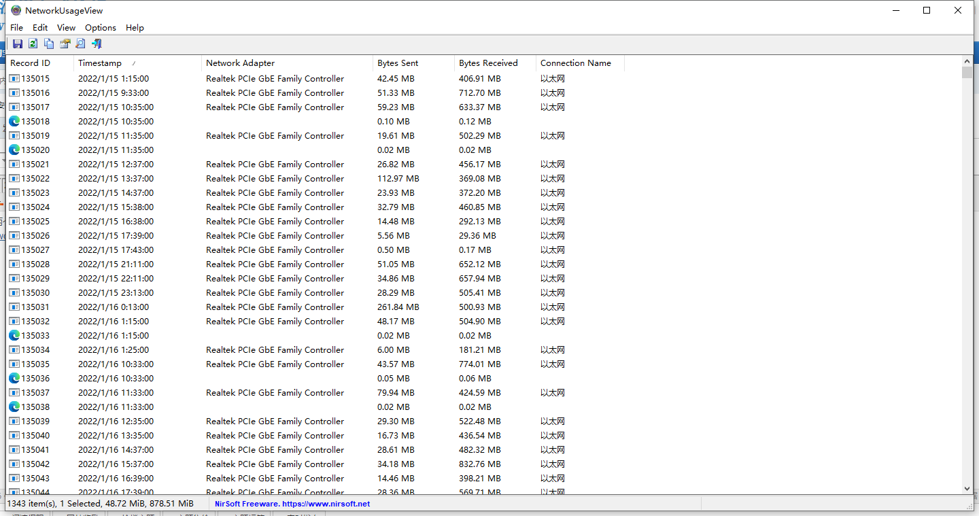Open the Help menu
The width and height of the screenshot is (979, 516).
click(x=135, y=28)
